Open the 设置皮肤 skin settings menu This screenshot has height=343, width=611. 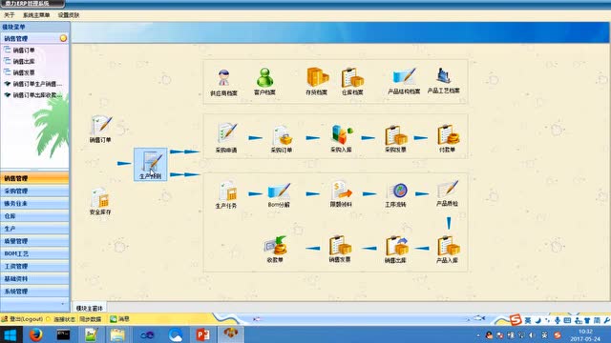pyautogui.click(x=69, y=15)
